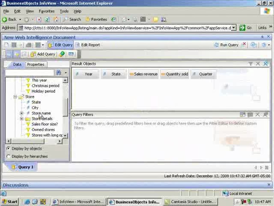Select the Quantity sold result object

point(175,74)
